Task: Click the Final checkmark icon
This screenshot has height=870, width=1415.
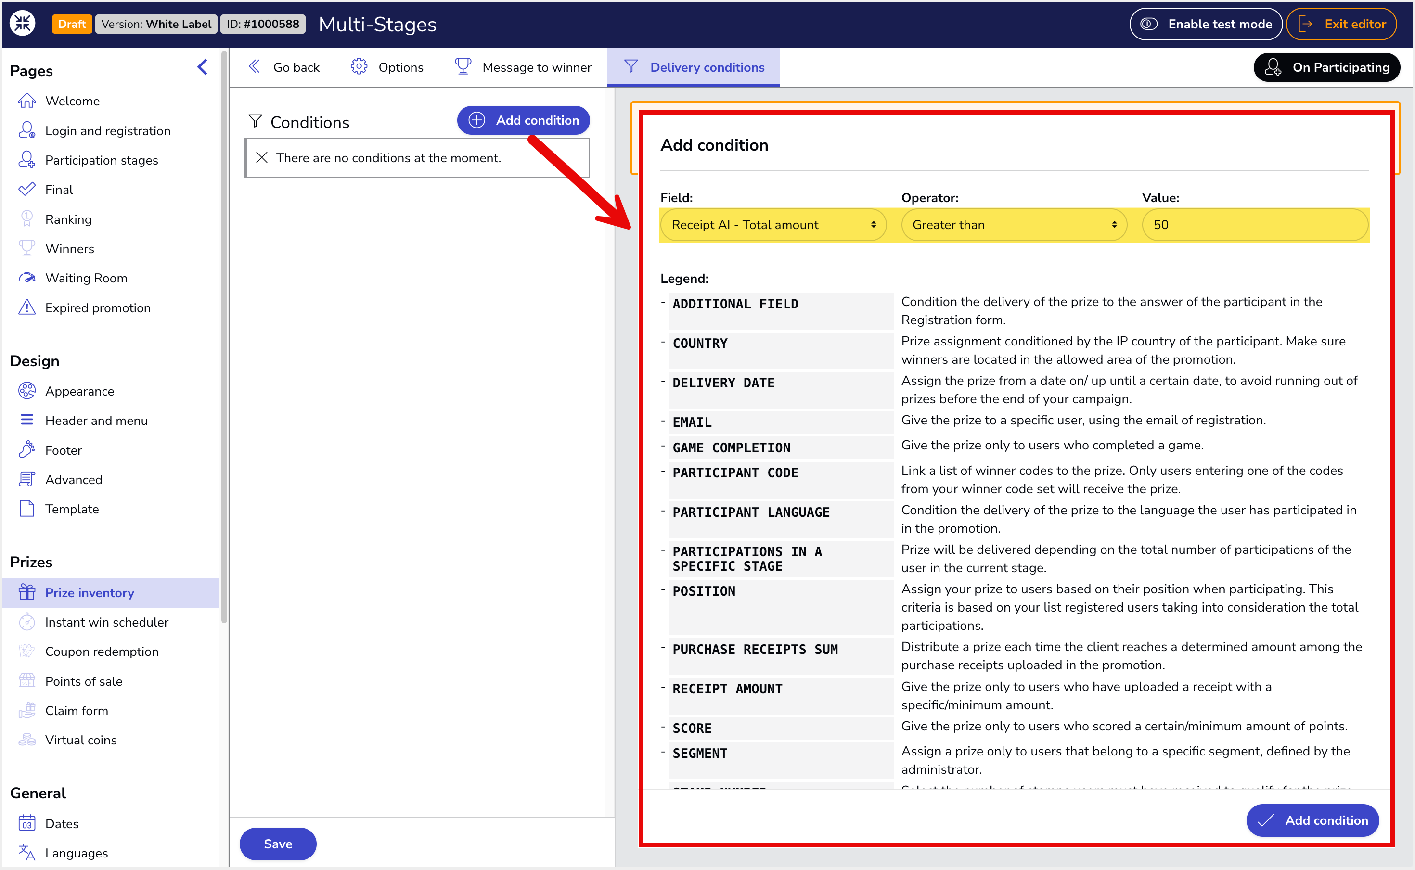Action: 26,189
